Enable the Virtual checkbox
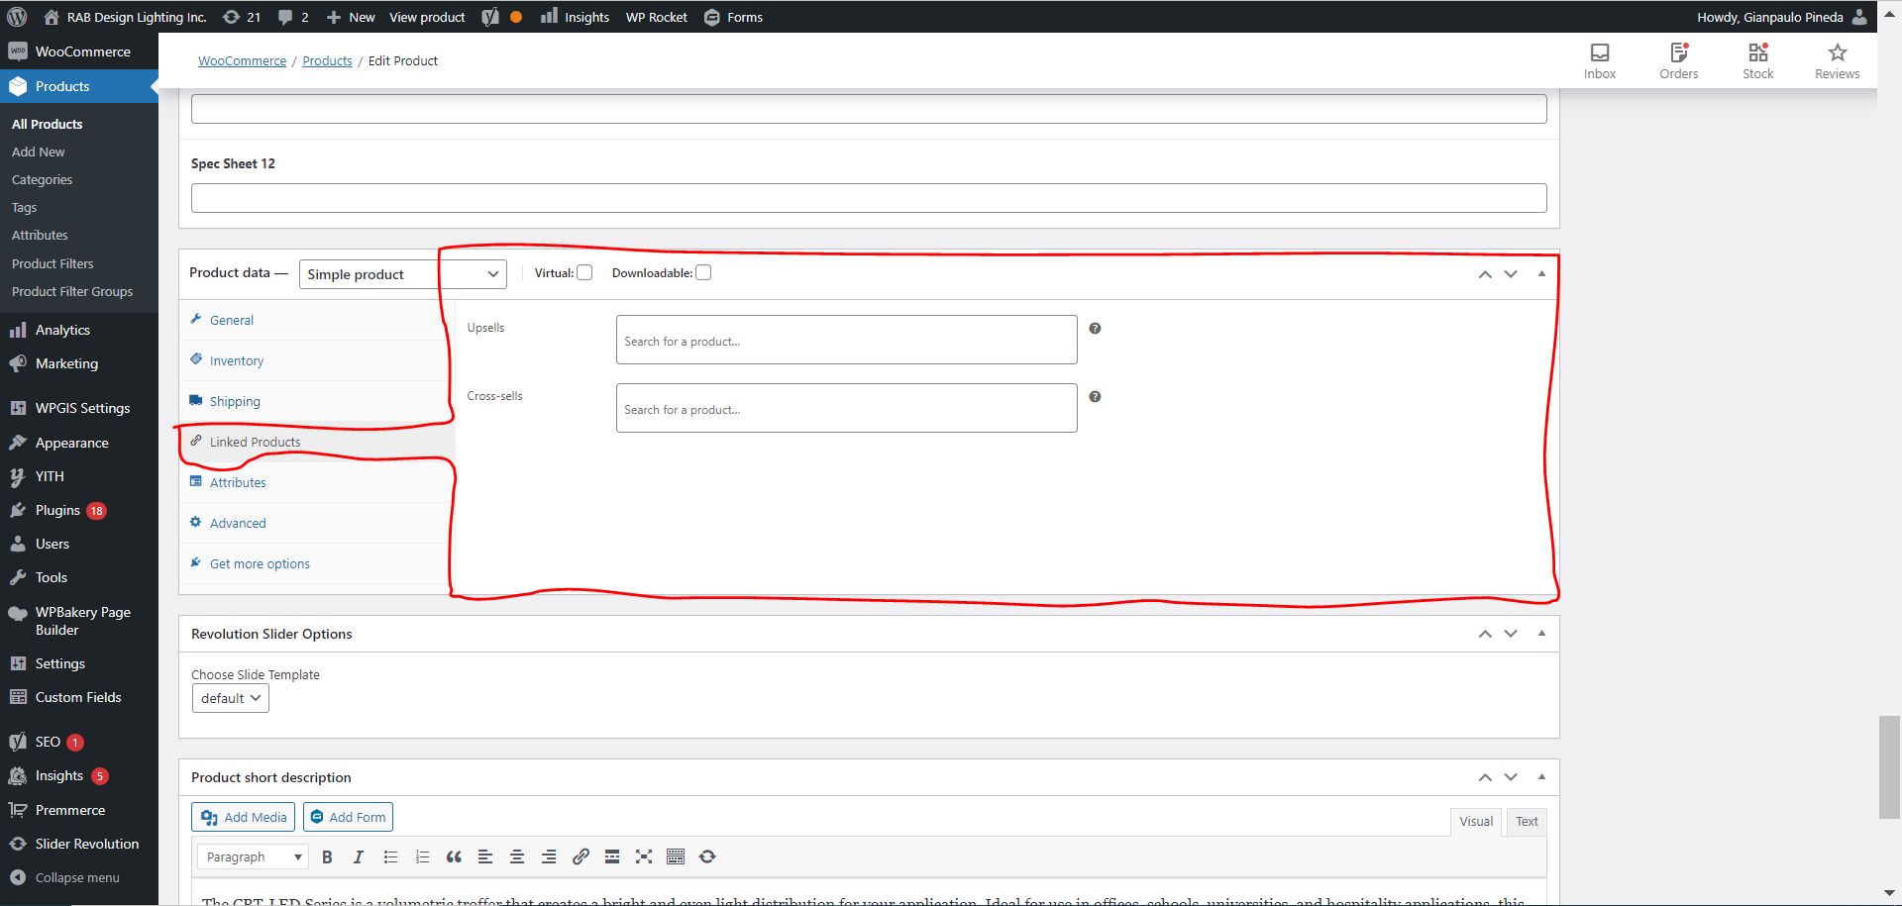Viewport: 1902px width, 906px height. tap(585, 273)
